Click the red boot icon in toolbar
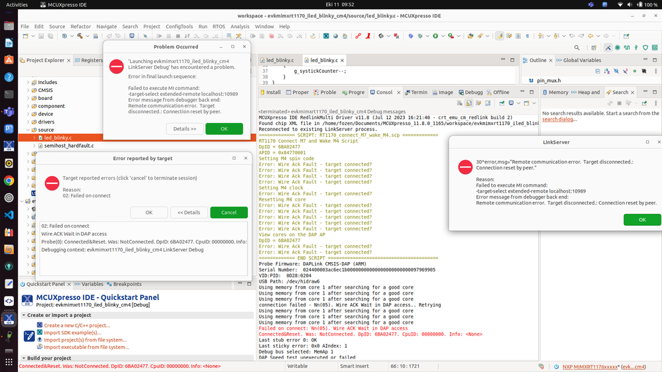Viewport: 662px width, 372px height. pyautogui.click(x=368, y=36)
